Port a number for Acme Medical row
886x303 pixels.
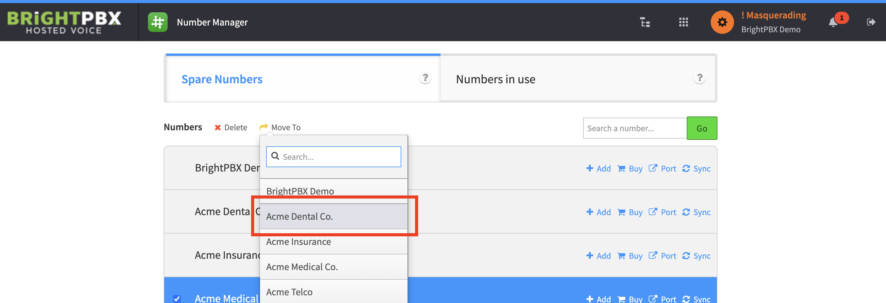click(662, 299)
